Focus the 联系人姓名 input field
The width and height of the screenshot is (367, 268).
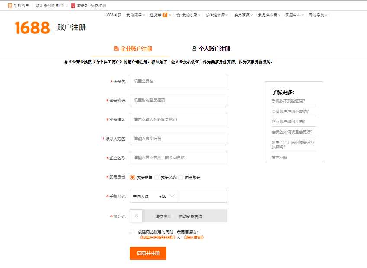[178, 138]
